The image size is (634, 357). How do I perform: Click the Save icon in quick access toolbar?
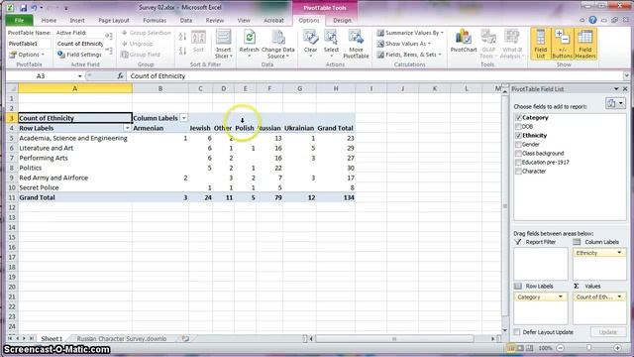tap(23, 8)
